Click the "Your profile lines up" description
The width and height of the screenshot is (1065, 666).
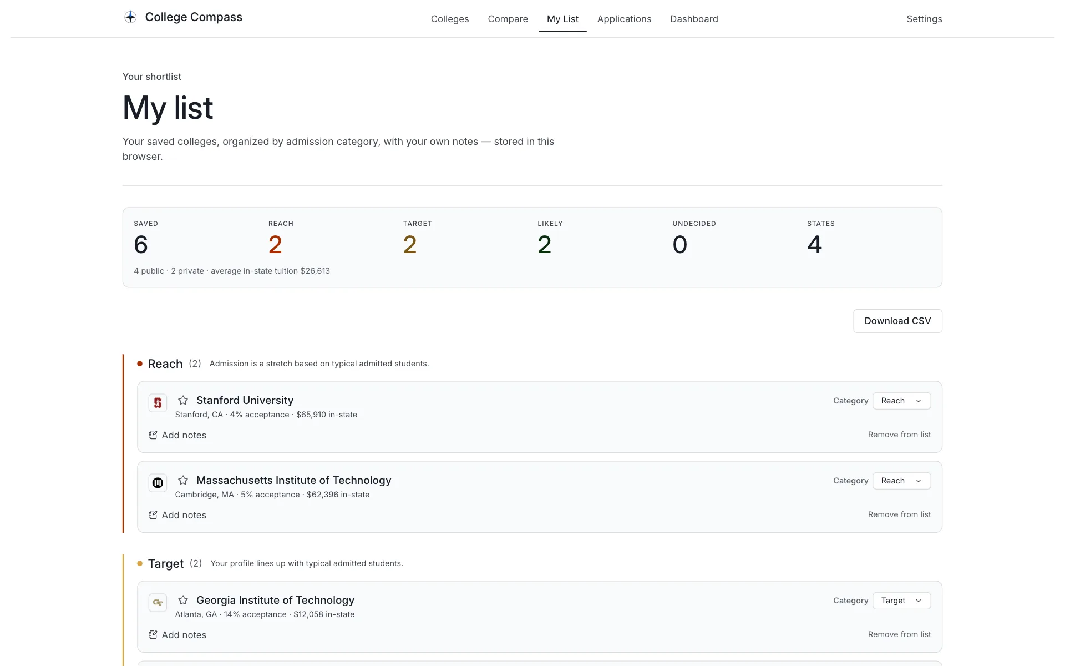click(307, 563)
